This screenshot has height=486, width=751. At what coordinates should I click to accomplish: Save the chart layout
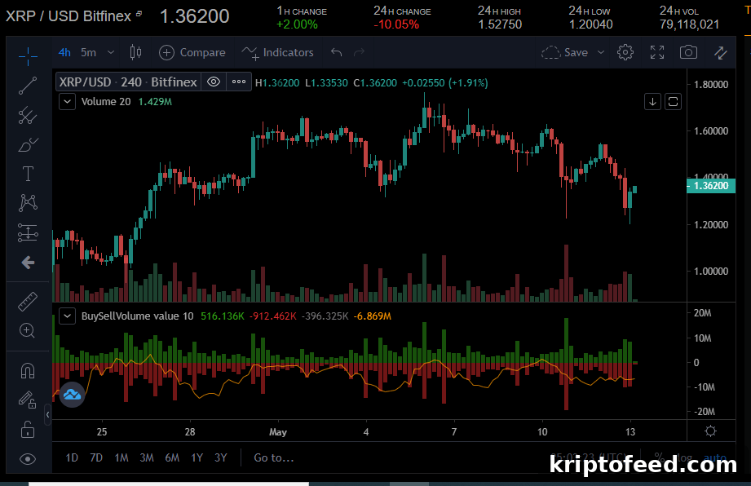click(565, 53)
